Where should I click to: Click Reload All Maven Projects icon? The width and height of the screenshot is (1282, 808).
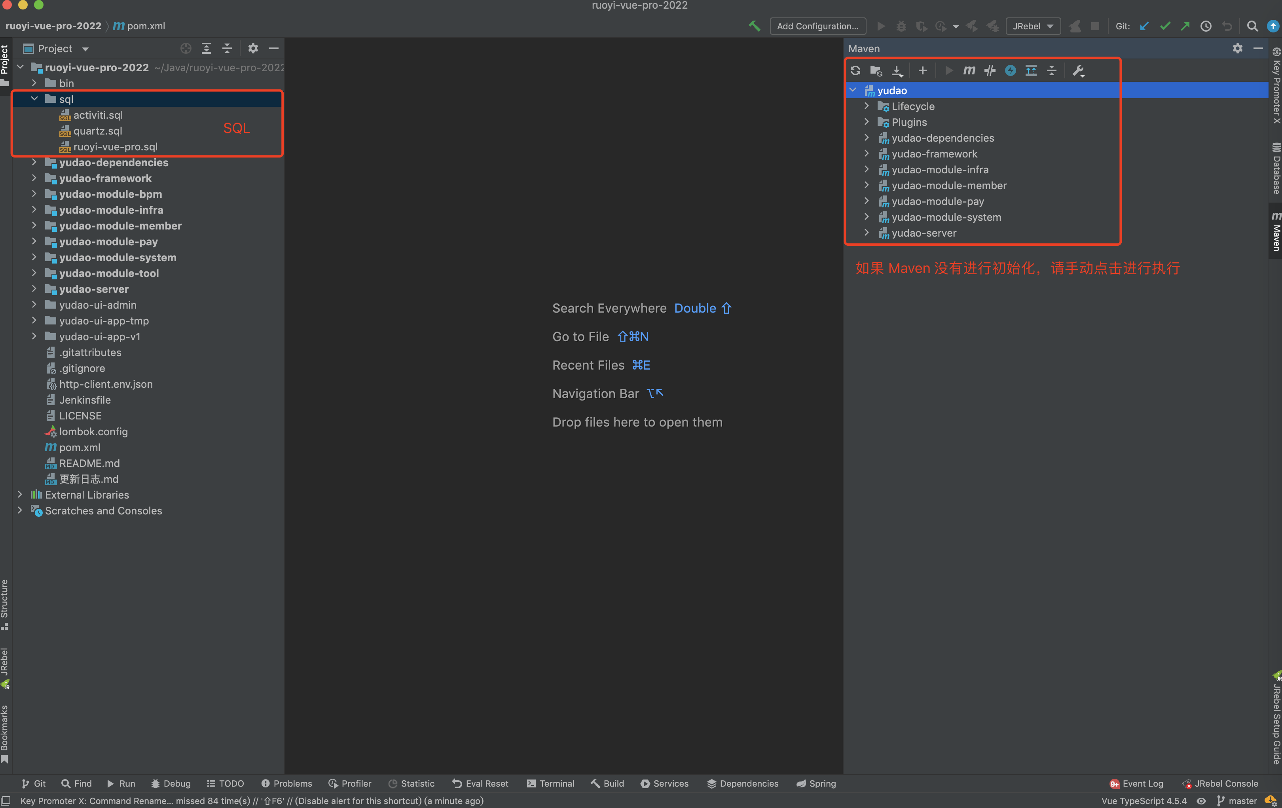(x=855, y=71)
